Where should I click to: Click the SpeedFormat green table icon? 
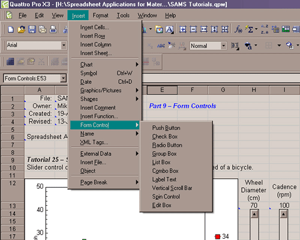tap(286, 29)
